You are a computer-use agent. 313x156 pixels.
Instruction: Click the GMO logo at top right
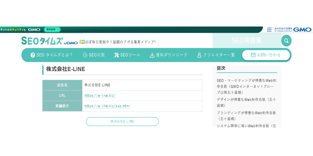[x=302, y=30]
